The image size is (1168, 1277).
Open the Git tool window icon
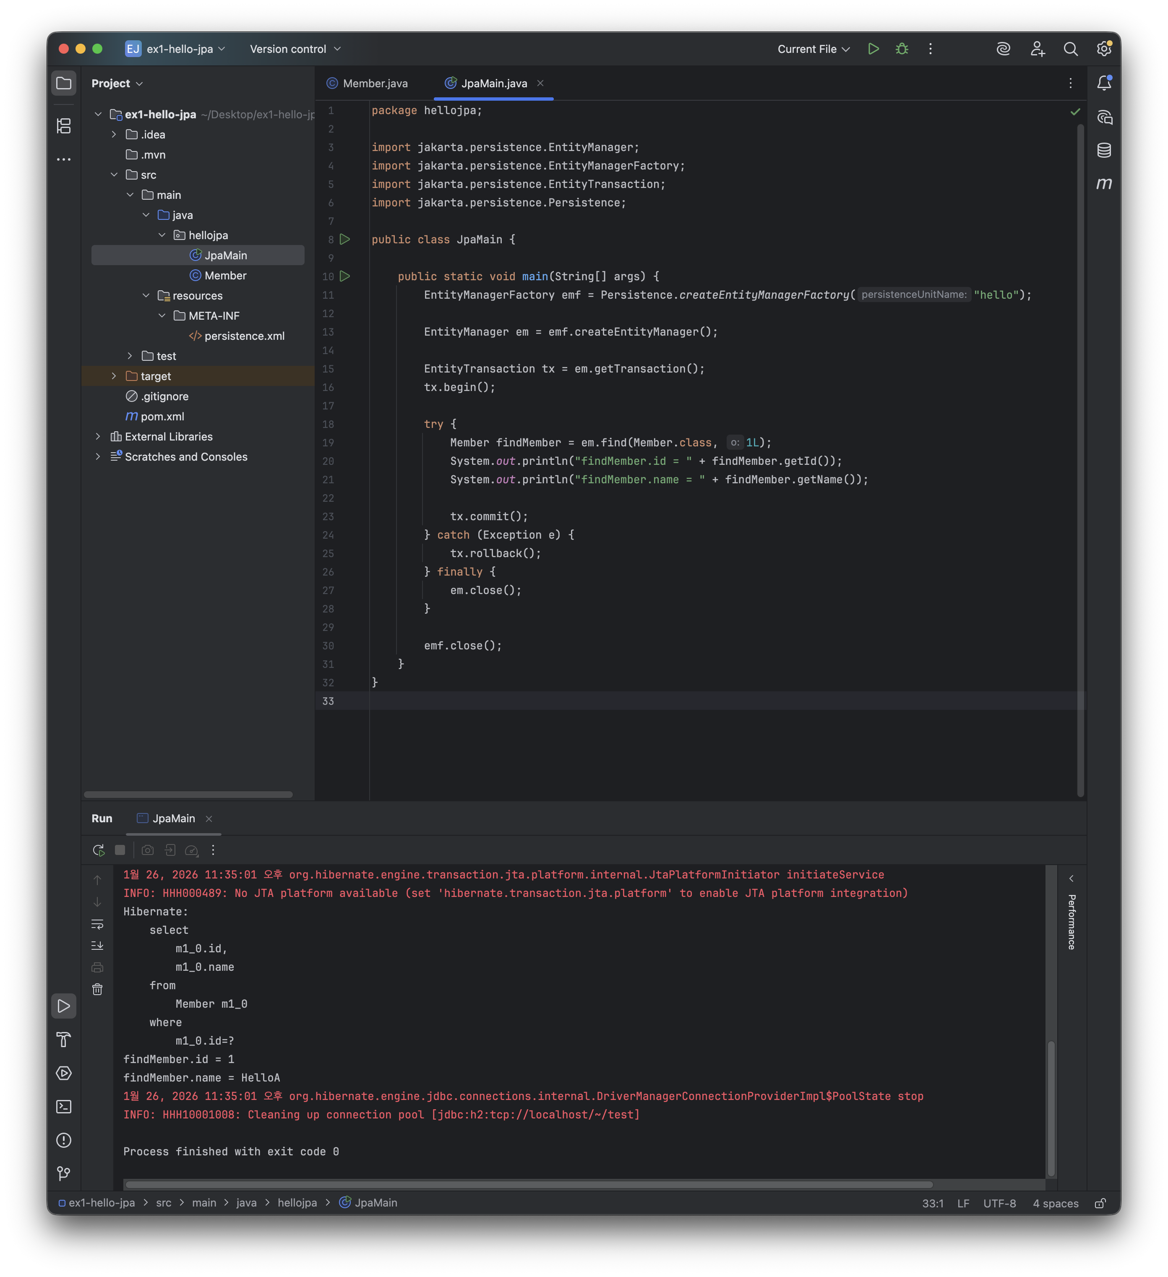coord(64,1174)
